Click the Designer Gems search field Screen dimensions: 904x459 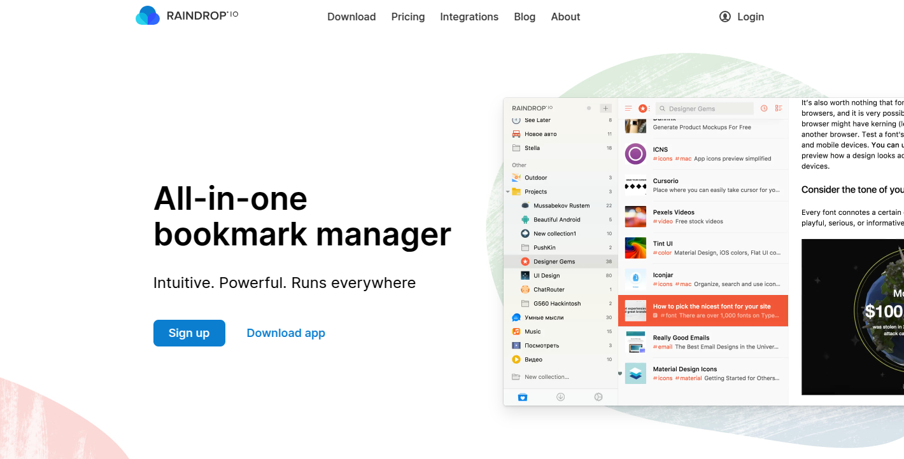pyautogui.click(x=707, y=109)
